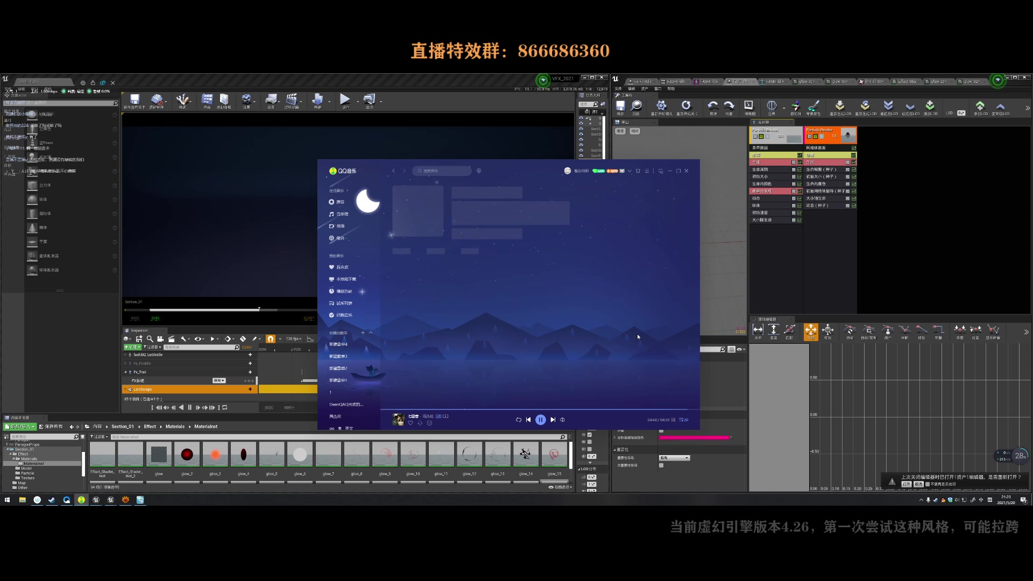Click 保存所有 in Content Browser
The width and height of the screenshot is (1033, 581).
(51, 427)
